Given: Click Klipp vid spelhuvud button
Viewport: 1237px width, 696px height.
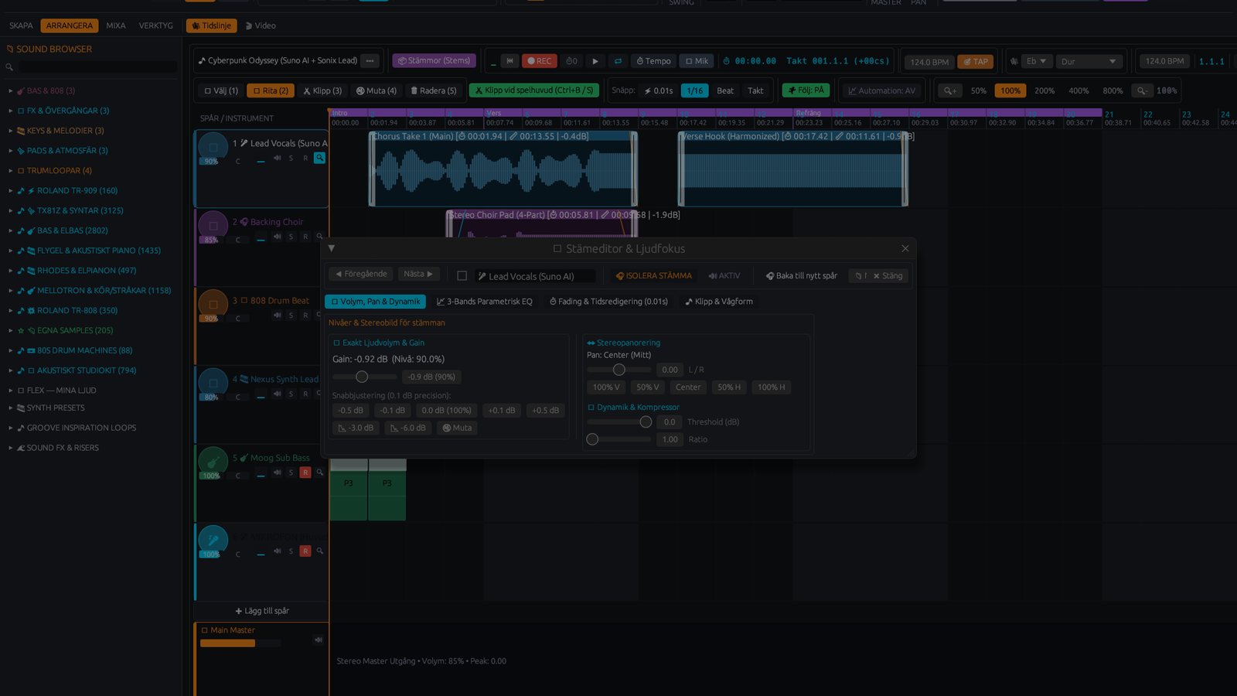Looking at the screenshot, I should point(534,90).
